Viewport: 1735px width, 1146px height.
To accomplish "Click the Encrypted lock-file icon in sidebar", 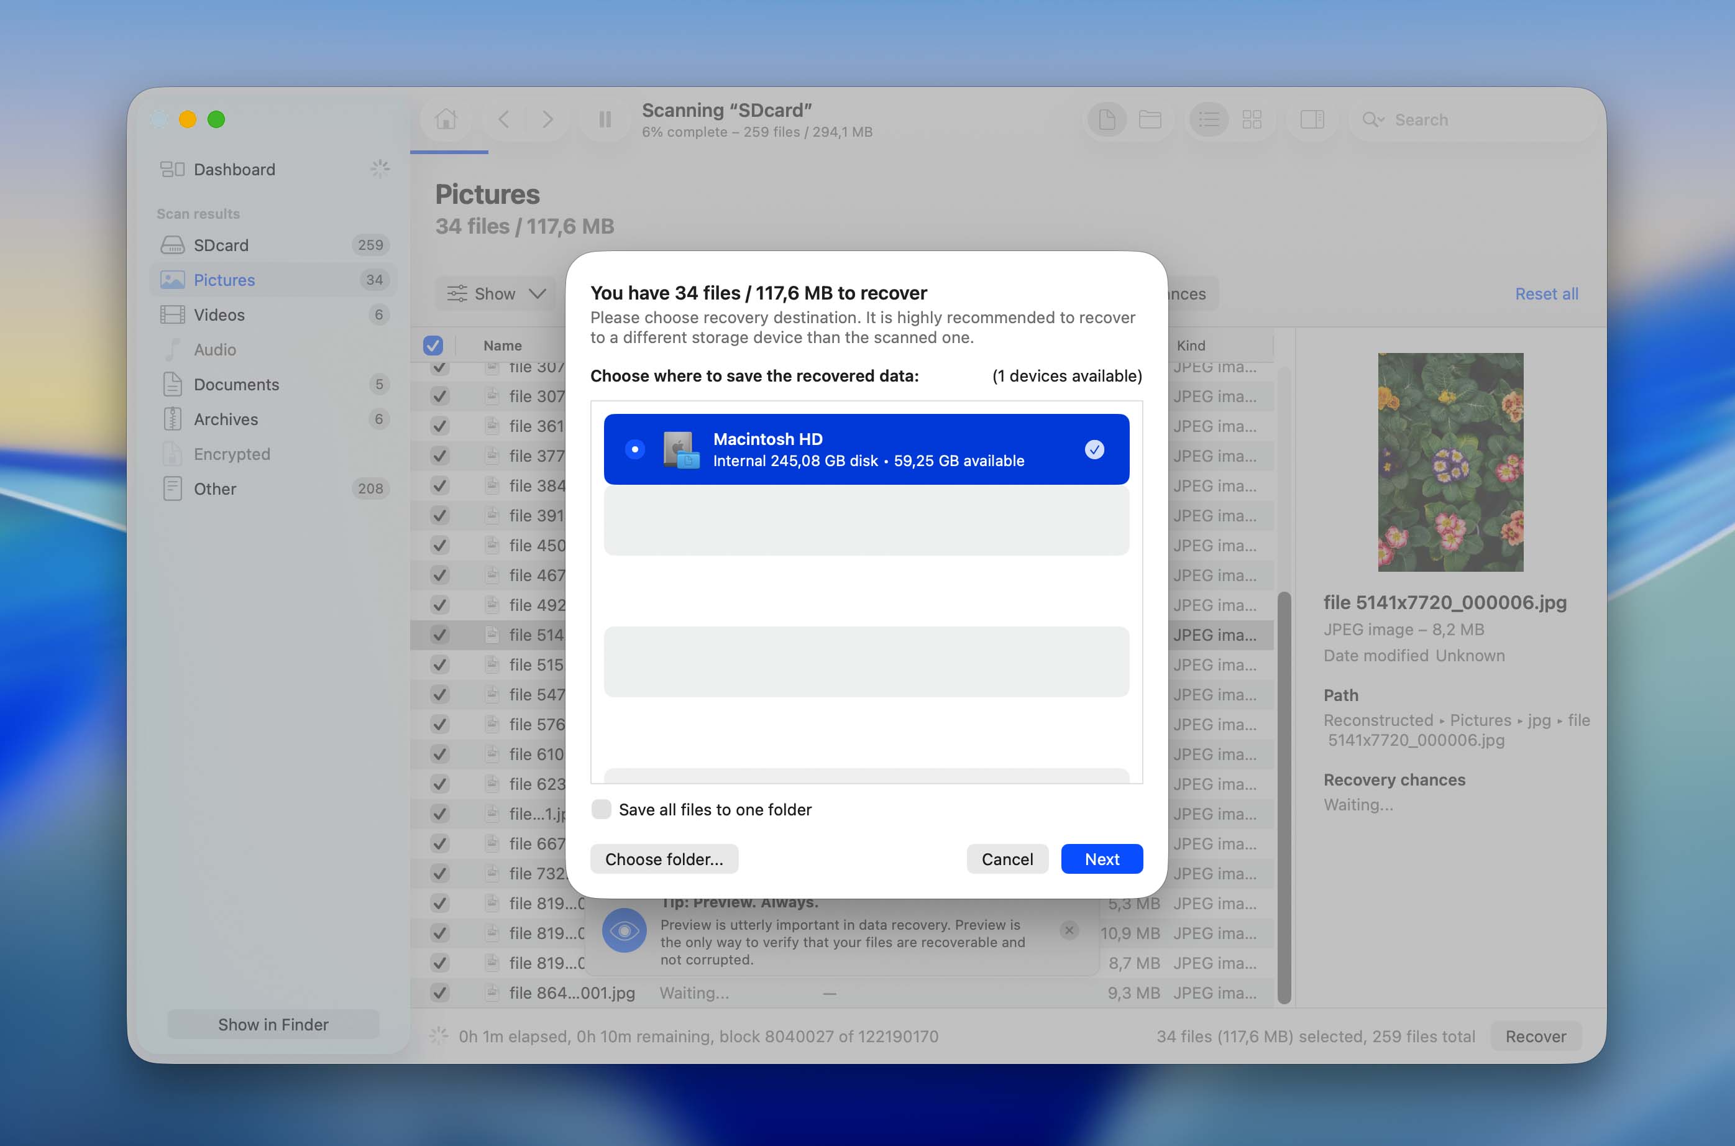I will click(x=173, y=454).
